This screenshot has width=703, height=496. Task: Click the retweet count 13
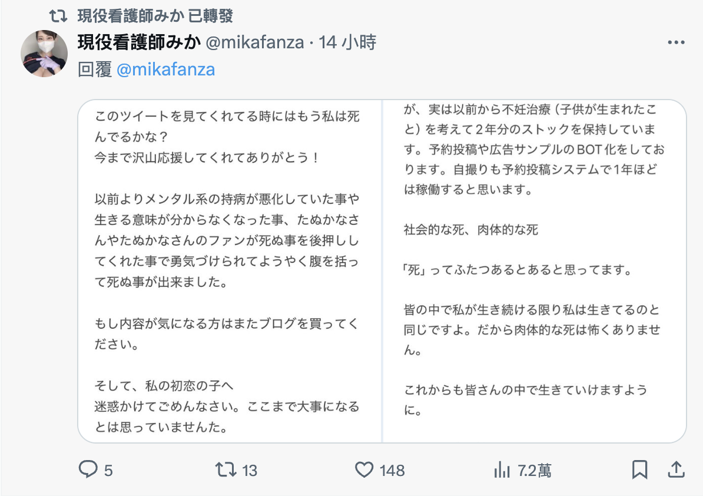(x=250, y=470)
